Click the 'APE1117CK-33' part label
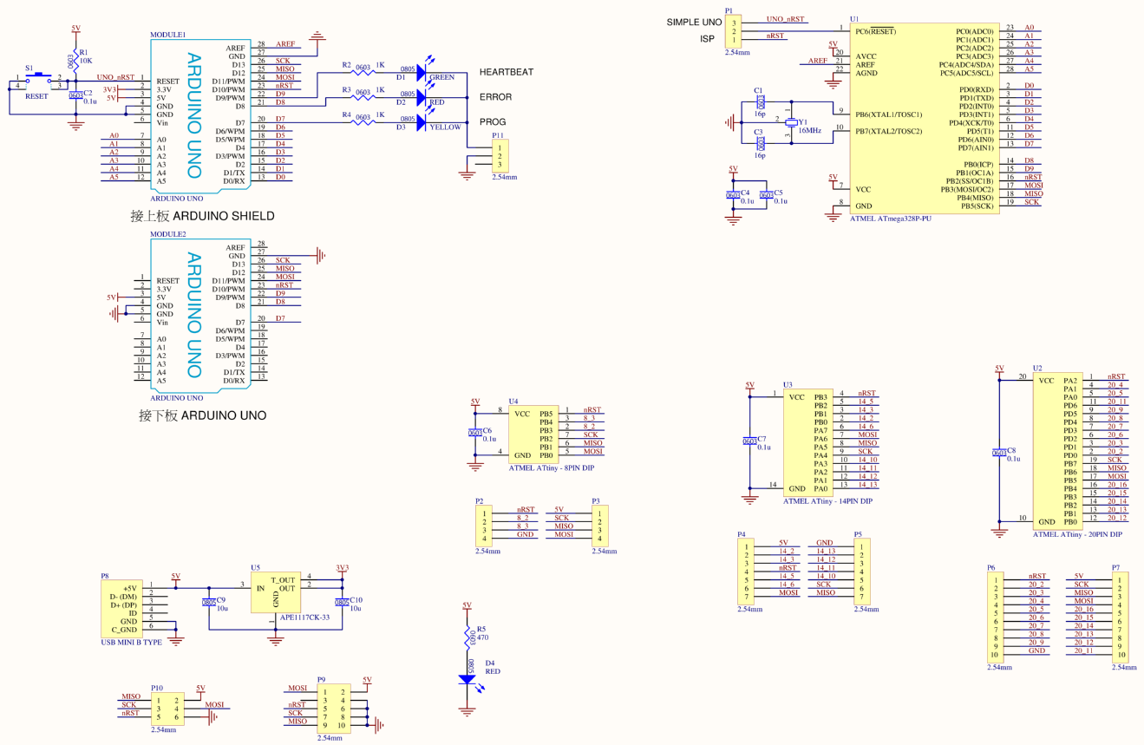Viewport: 1144px width, 745px height. (x=305, y=618)
